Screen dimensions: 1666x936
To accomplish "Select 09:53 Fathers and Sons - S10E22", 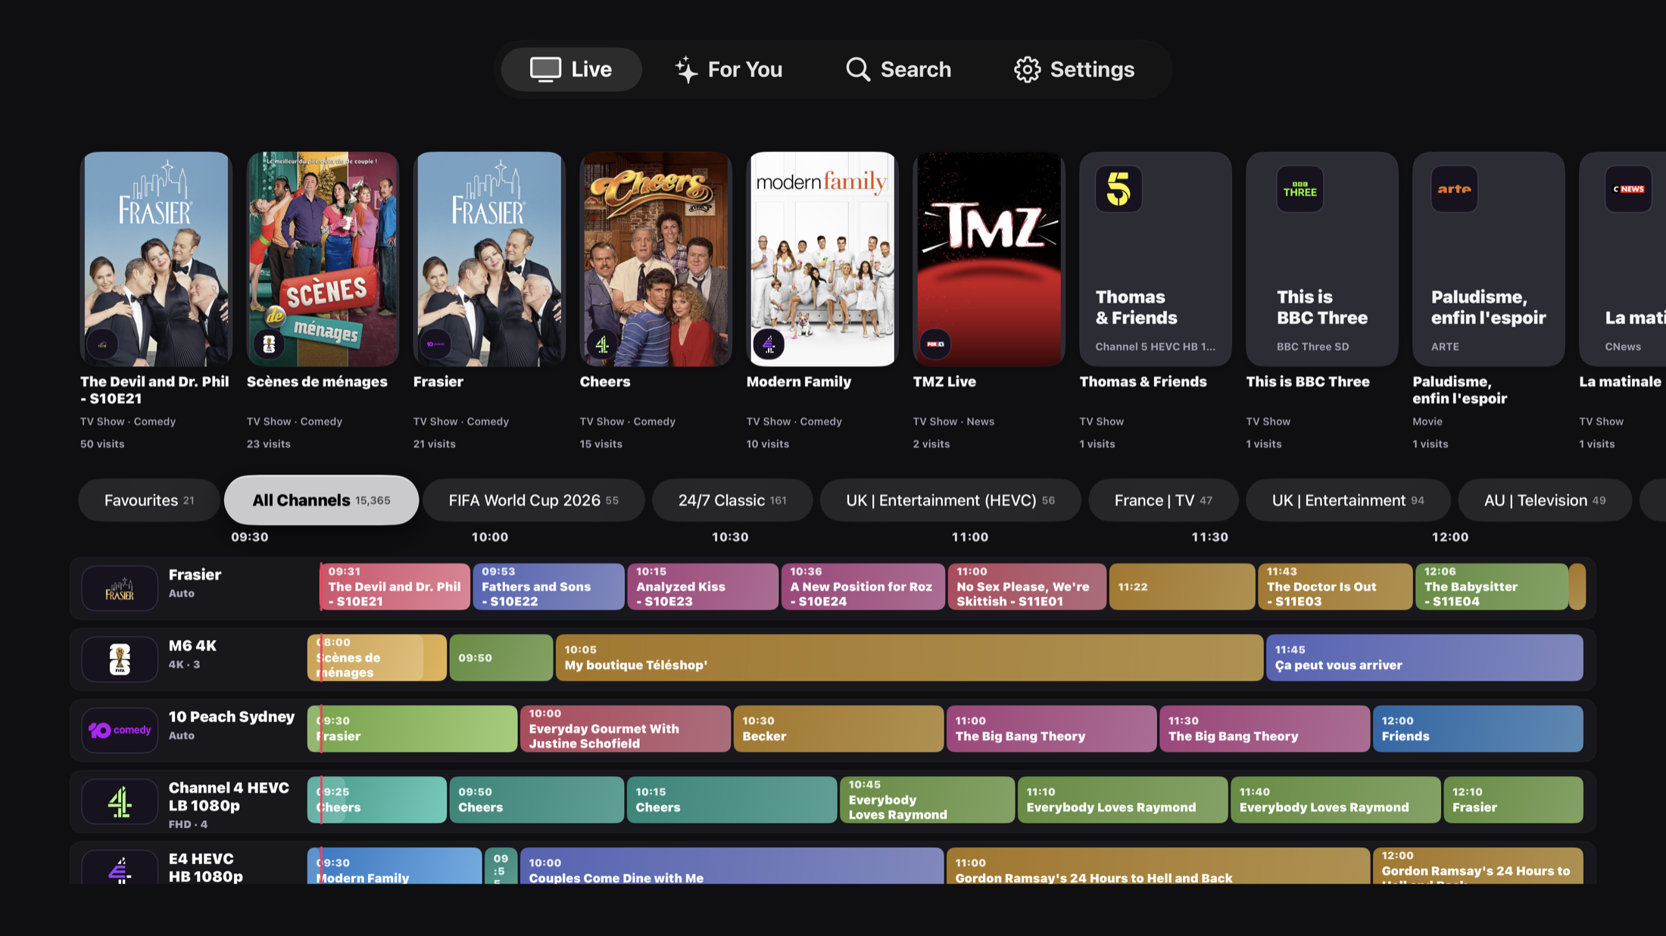I will pyautogui.click(x=548, y=586).
